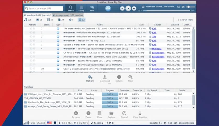Seek within the song progress bar
The width and height of the screenshot is (219, 126).
167,11
